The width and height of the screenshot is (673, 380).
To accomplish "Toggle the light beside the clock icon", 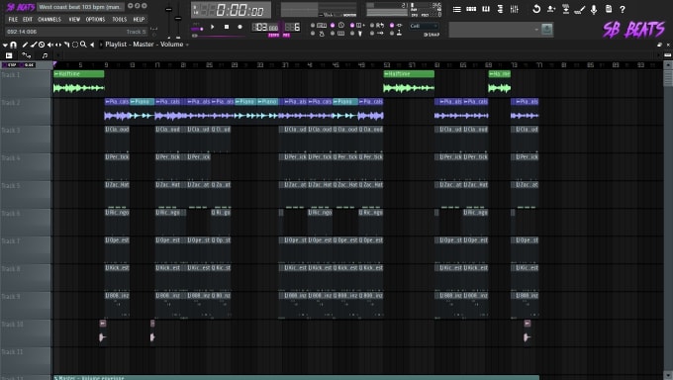I will [x=333, y=26].
